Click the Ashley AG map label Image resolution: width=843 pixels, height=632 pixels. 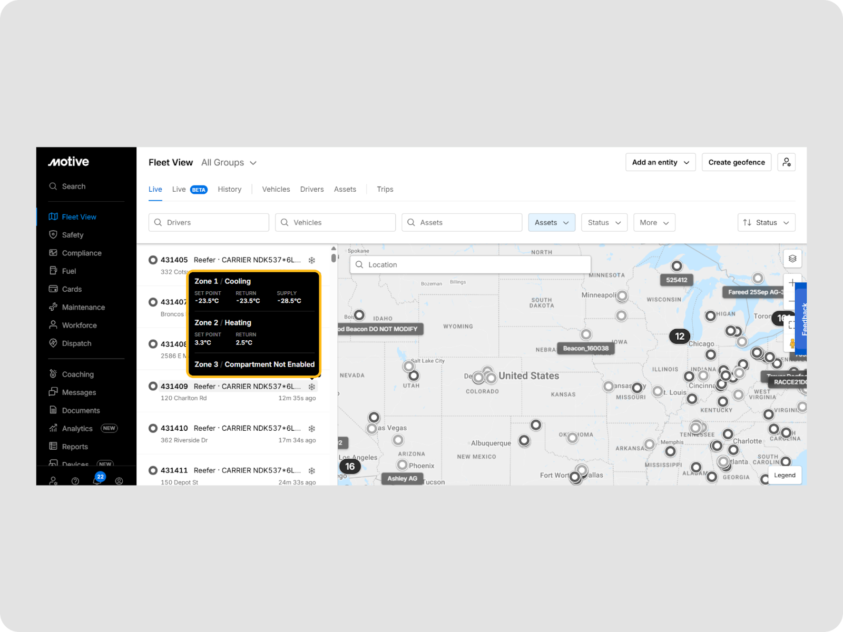[x=402, y=479]
